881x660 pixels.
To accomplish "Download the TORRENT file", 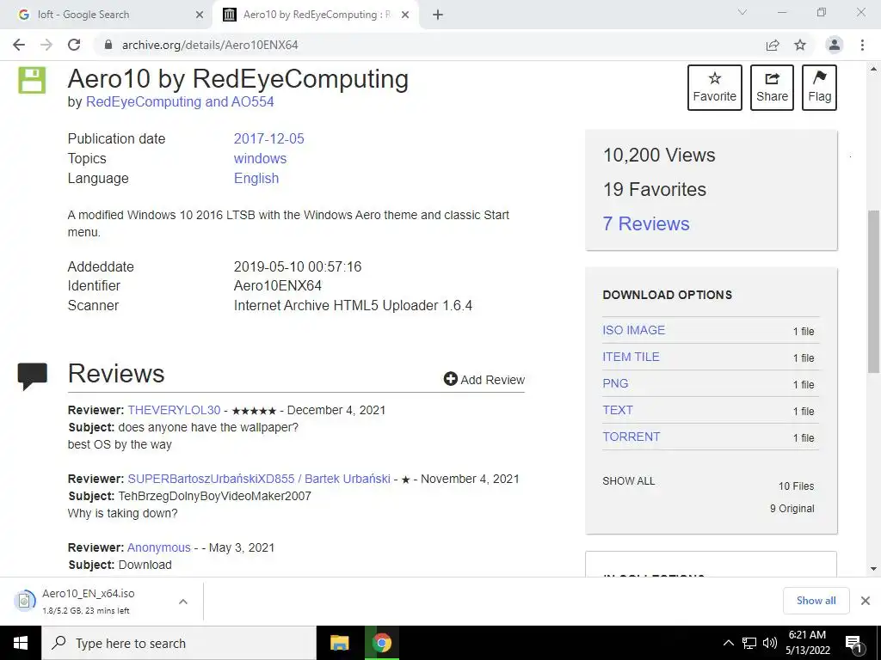I will click(x=631, y=437).
